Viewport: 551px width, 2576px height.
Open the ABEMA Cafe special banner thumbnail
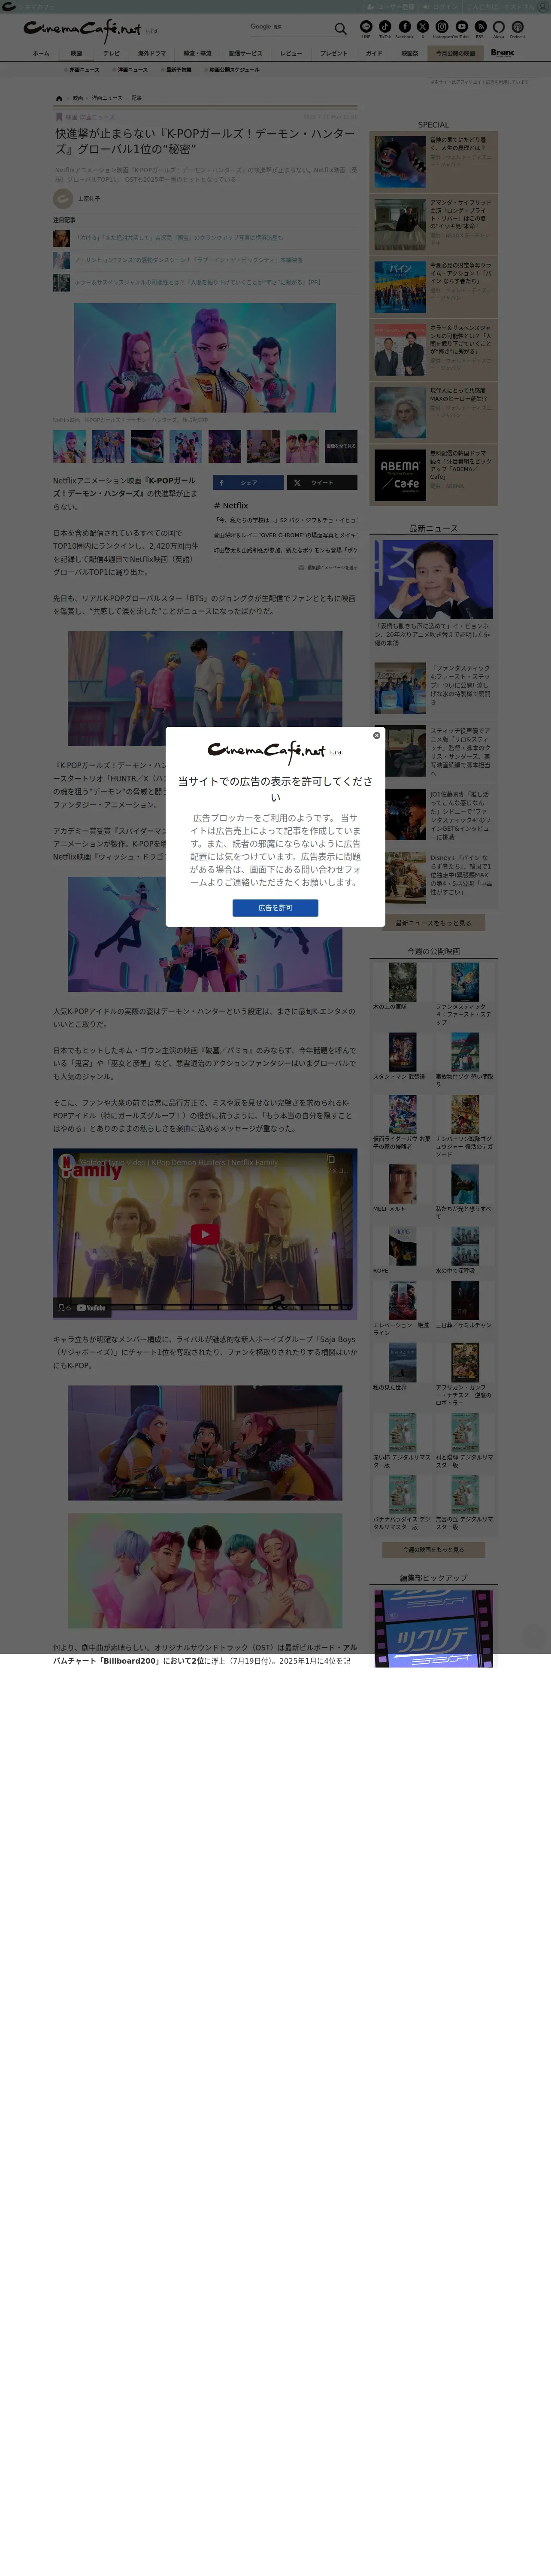(400, 474)
